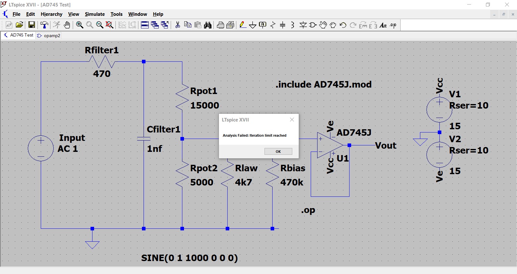The width and height of the screenshot is (517, 274).
Task: Open the Help menu
Action: click(x=158, y=14)
